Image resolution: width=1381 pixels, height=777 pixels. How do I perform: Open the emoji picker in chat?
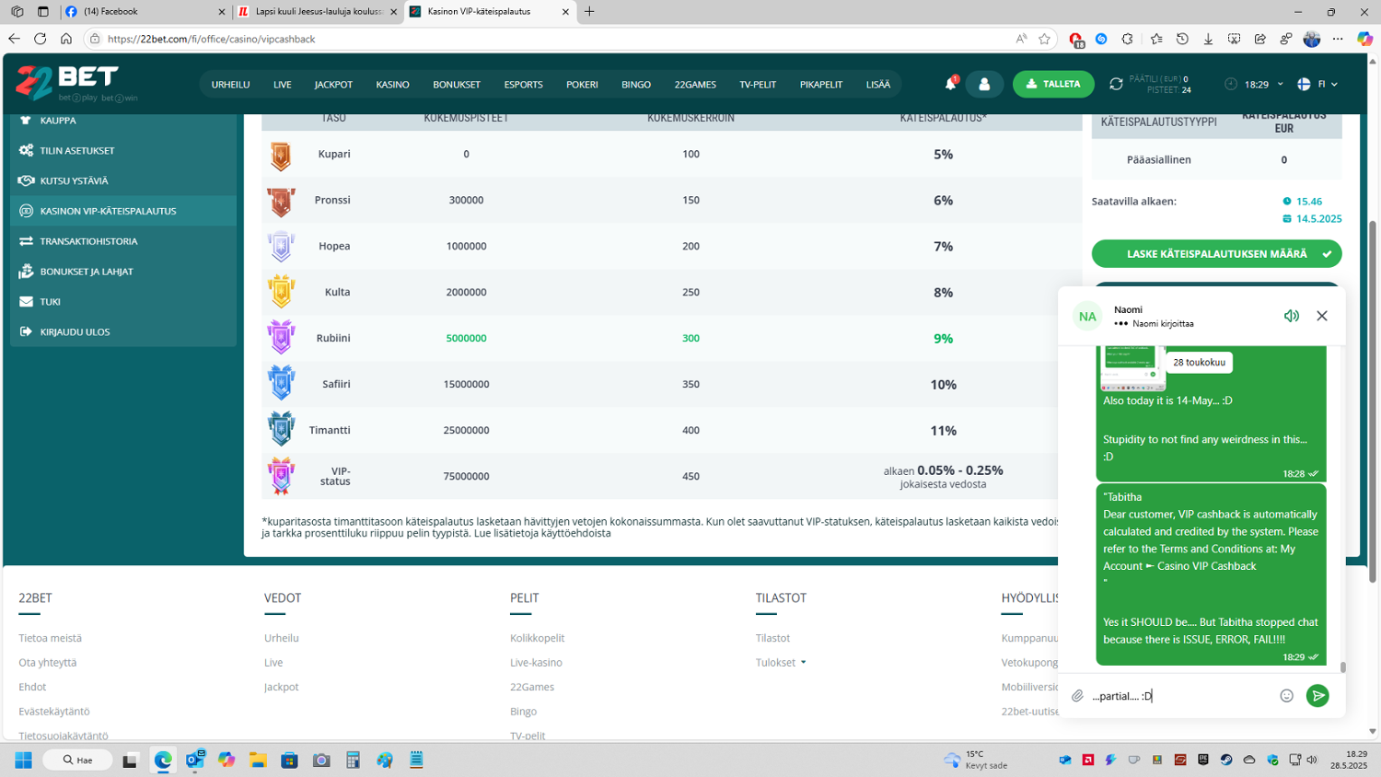coord(1286,696)
